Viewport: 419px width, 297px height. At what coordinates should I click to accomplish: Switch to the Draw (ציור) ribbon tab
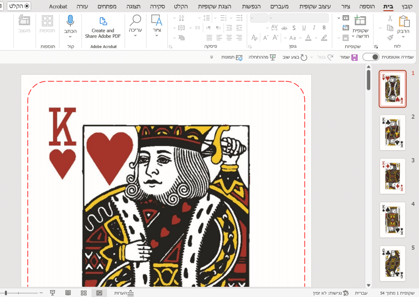click(x=345, y=7)
